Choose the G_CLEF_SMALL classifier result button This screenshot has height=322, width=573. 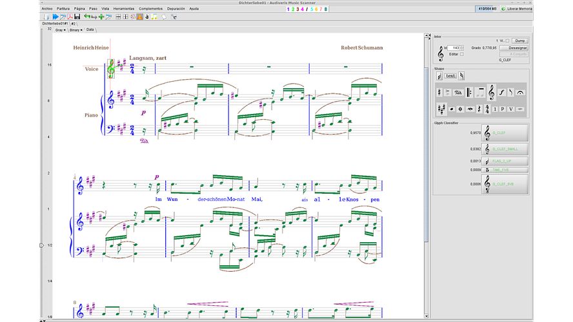(x=505, y=149)
